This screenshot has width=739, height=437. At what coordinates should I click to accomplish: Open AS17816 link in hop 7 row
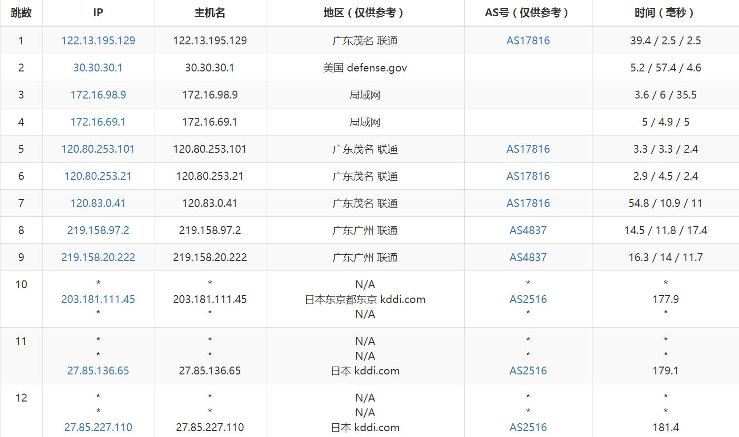528,203
